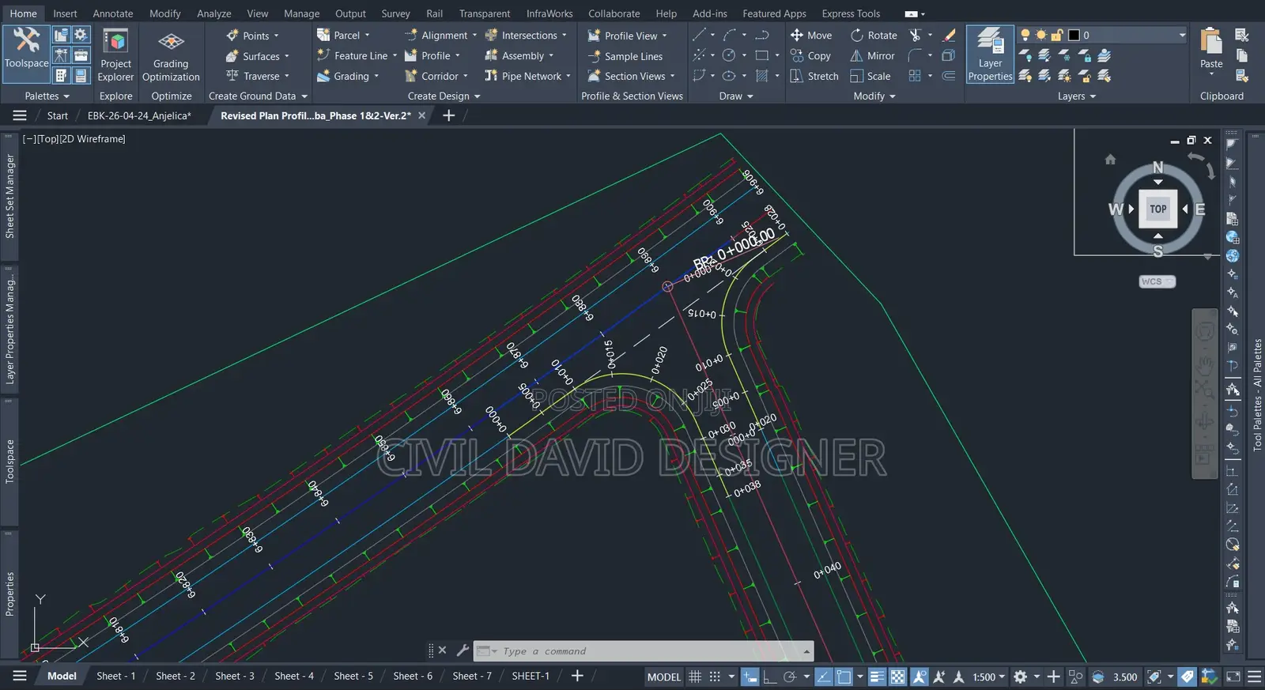Expand the Pipe Network dropdown
Screen dimensions: 1265x690
pyautogui.click(x=568, y=77)
